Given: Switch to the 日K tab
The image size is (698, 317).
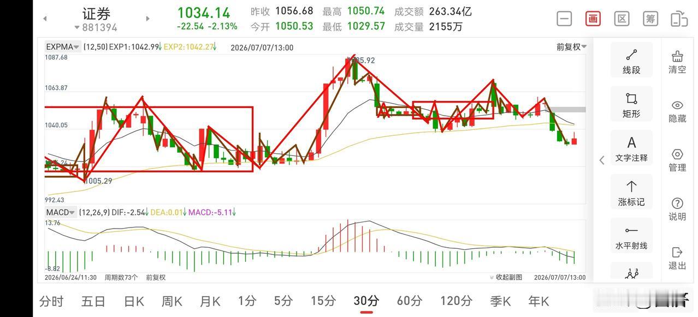Looking at the screenshot, I should point(134,301).
